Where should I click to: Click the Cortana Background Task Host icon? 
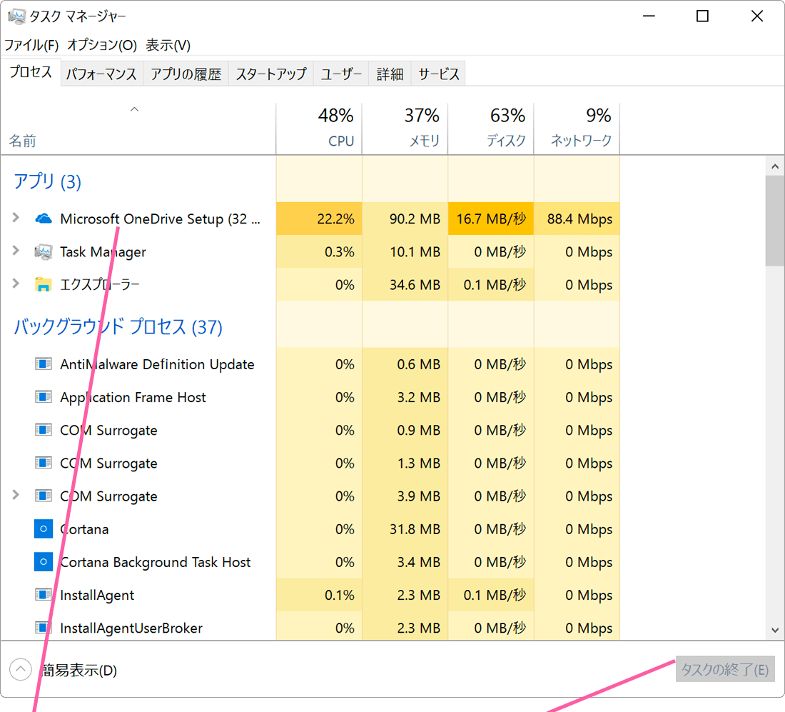44,562
